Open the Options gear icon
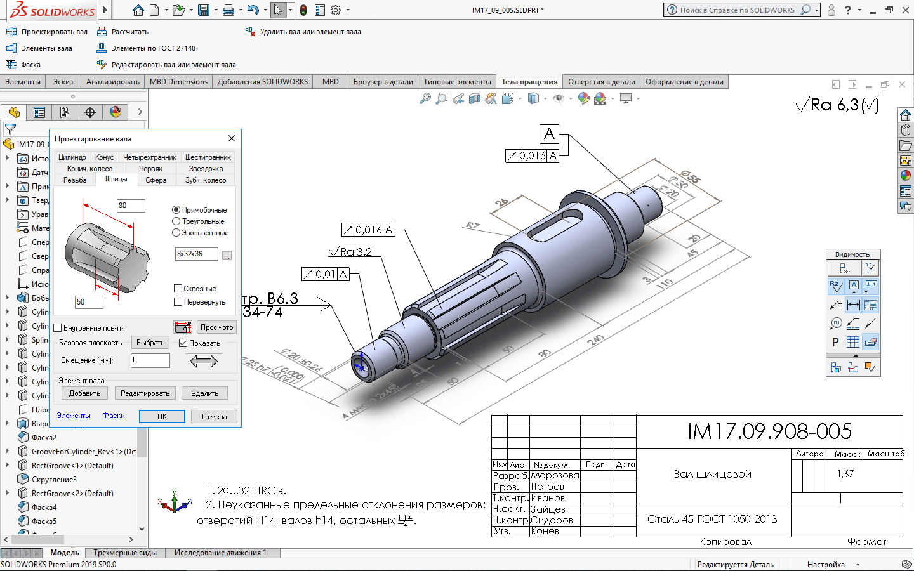 336,10
